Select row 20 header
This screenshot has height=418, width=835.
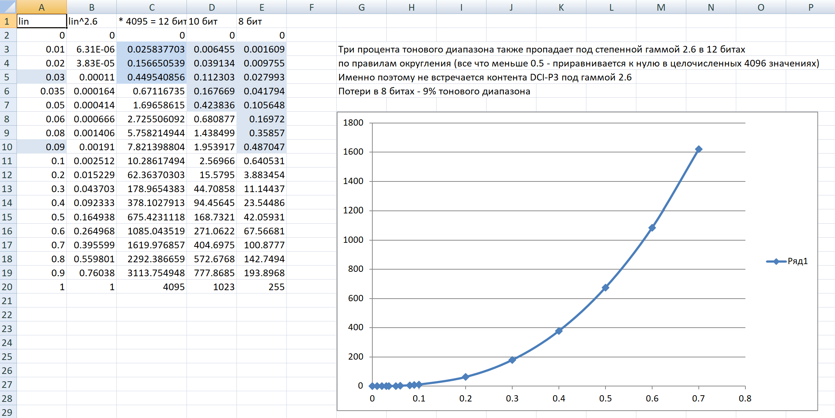click(8, 287)
